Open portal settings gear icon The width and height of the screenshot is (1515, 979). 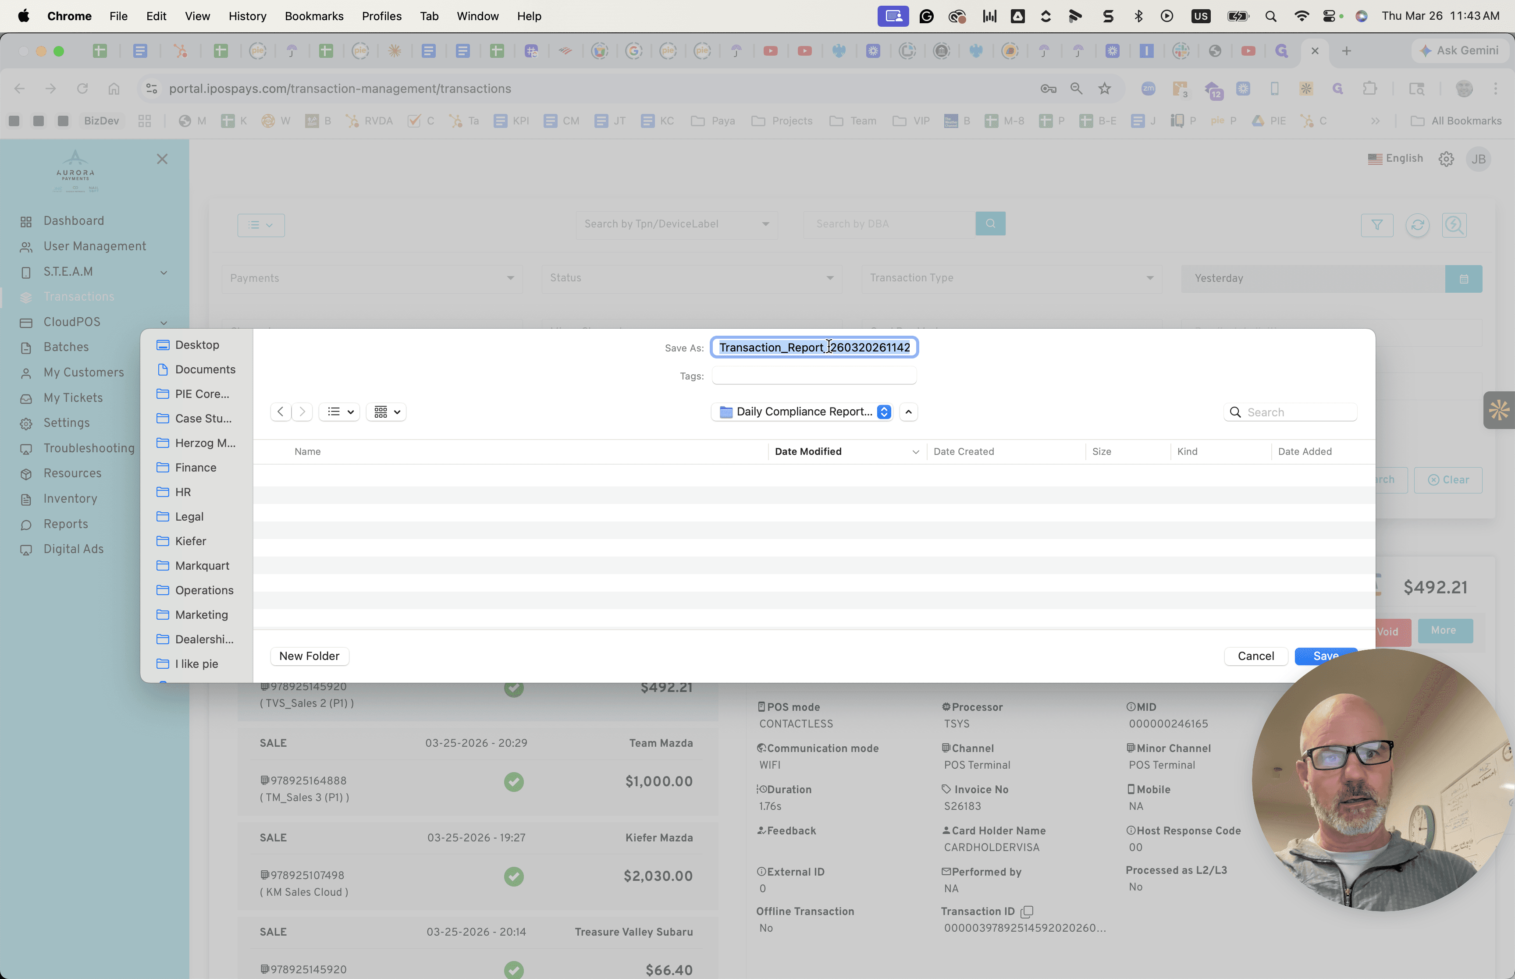[x=1446, y=159]
